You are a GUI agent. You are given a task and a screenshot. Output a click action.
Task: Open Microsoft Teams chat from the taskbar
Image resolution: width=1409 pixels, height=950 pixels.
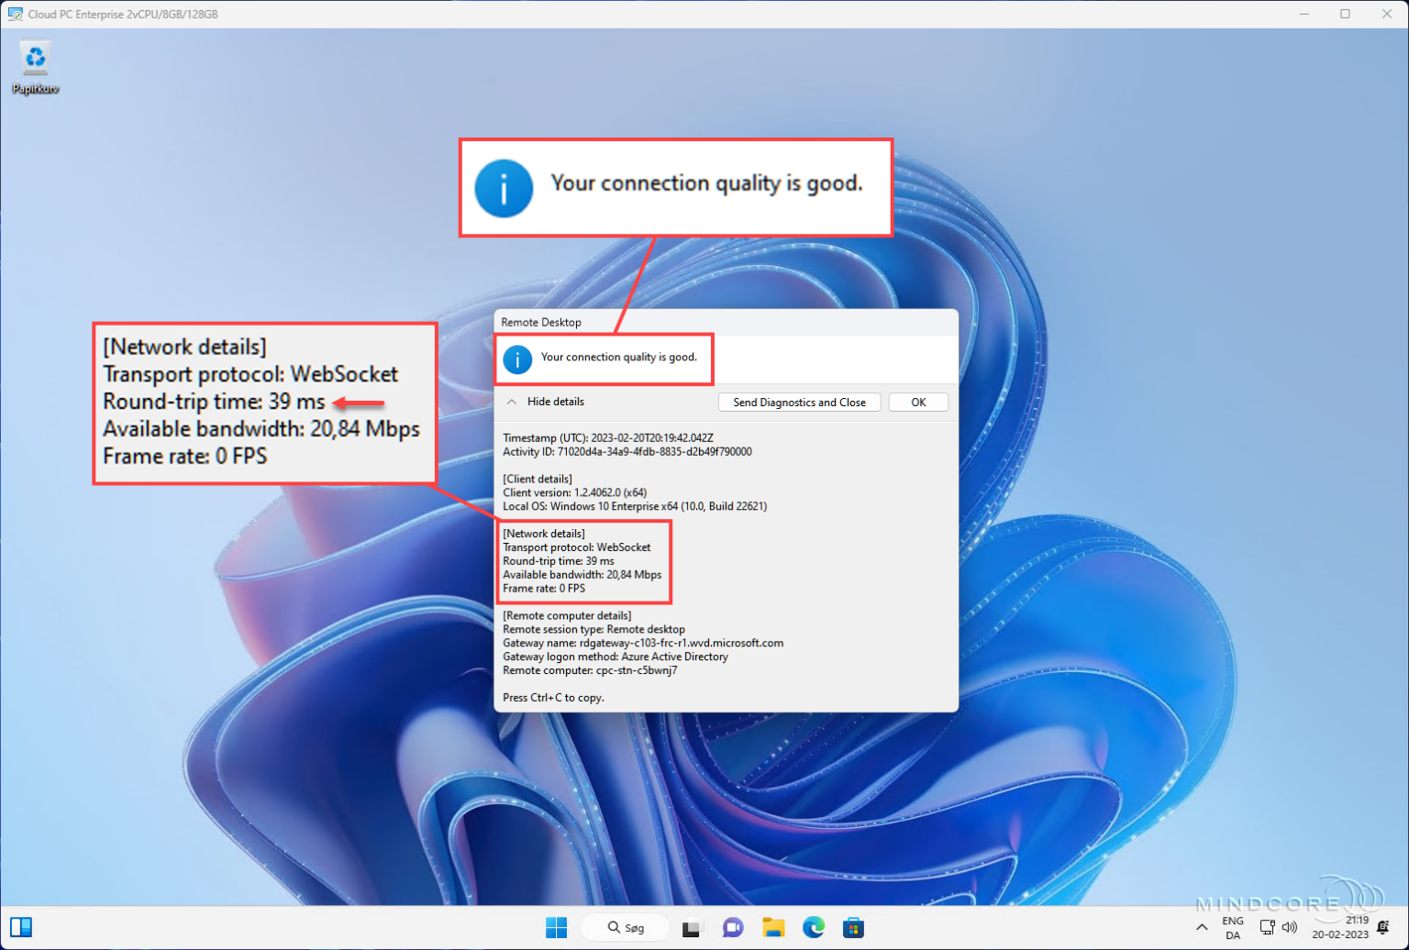coord(732,927)
